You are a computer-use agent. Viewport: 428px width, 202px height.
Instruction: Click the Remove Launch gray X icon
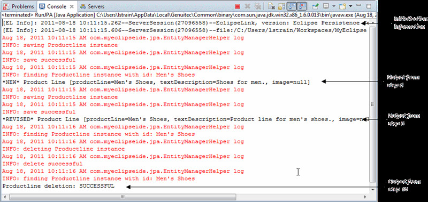click(x=248, y=6)
